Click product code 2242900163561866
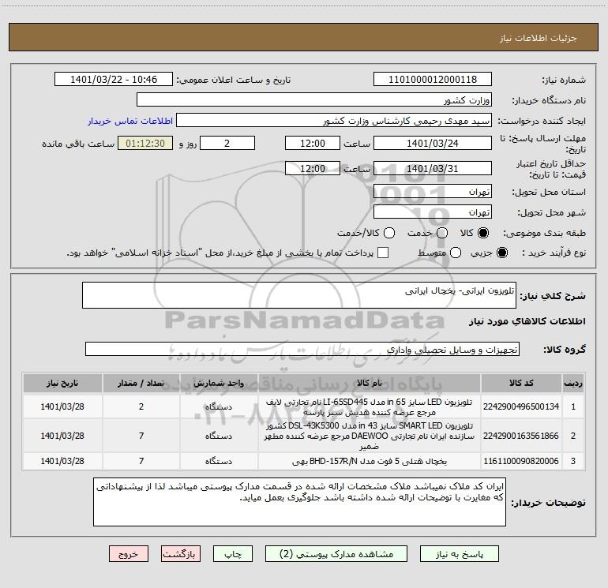Screen dimensions: 608x588 (521, 436)
